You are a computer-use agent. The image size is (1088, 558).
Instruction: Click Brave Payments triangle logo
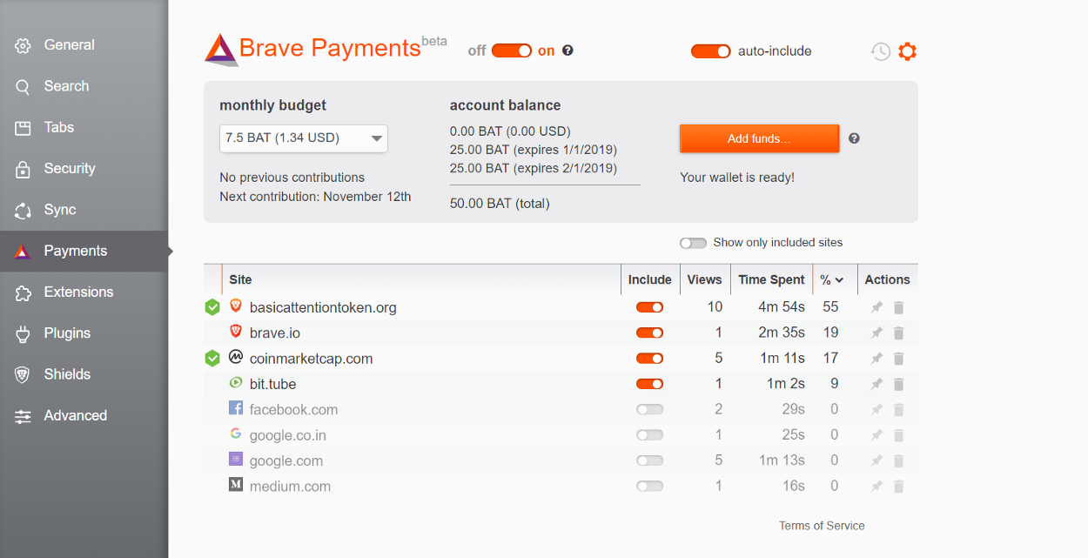(221, 50)
